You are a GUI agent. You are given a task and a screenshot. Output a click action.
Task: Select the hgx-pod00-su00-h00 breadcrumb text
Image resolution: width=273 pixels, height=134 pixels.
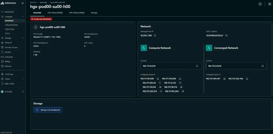click(x=58, y=2)
